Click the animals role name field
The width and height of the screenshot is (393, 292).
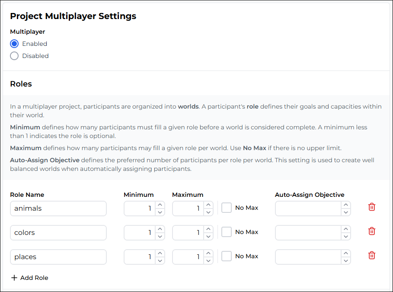(x=58, y=209)
